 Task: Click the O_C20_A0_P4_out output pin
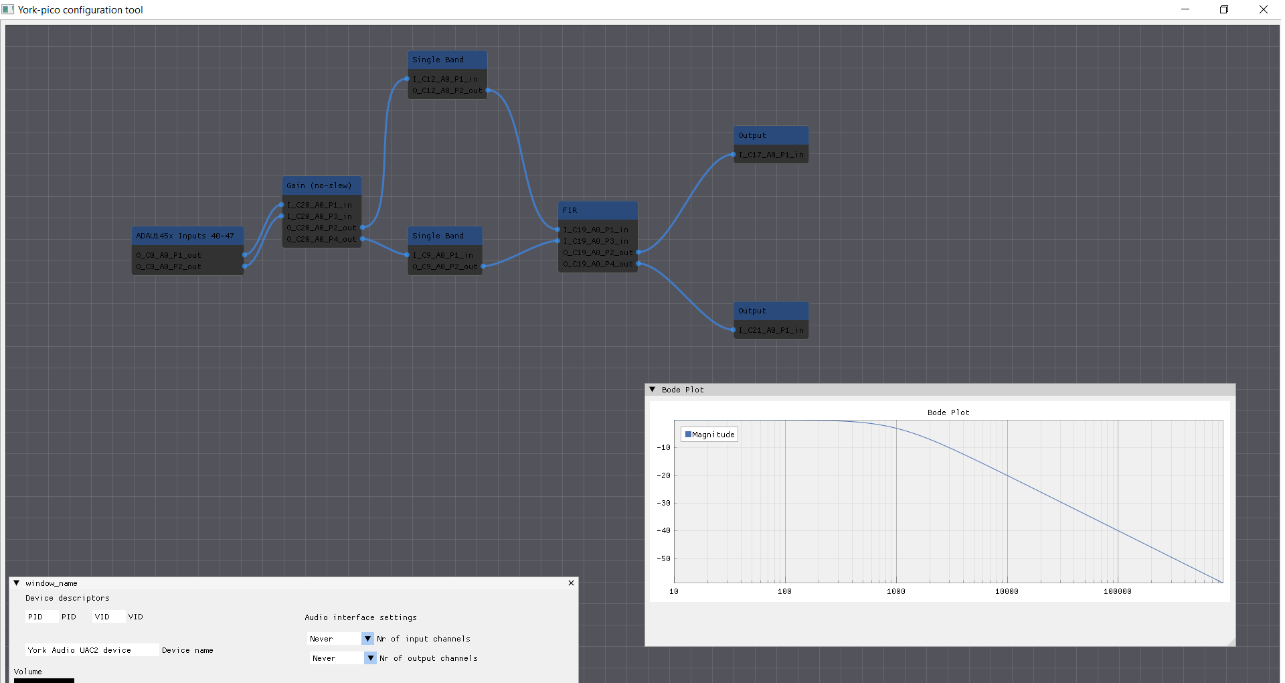[x=362, y=239]
